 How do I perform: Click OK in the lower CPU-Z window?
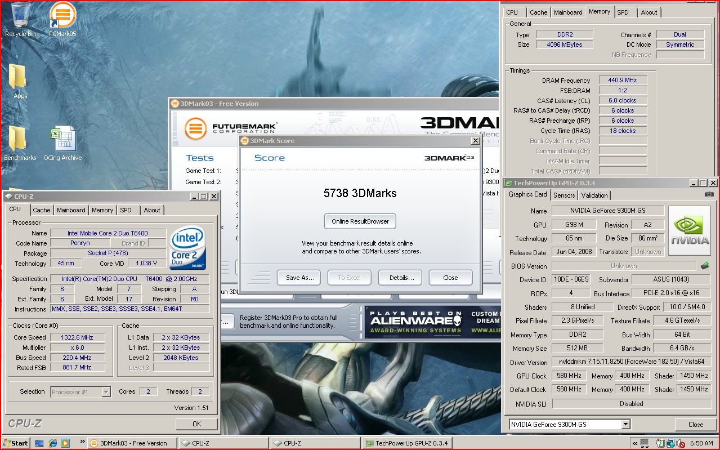point(196,424)
